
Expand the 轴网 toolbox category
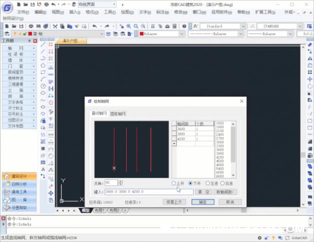pos(19,48)
